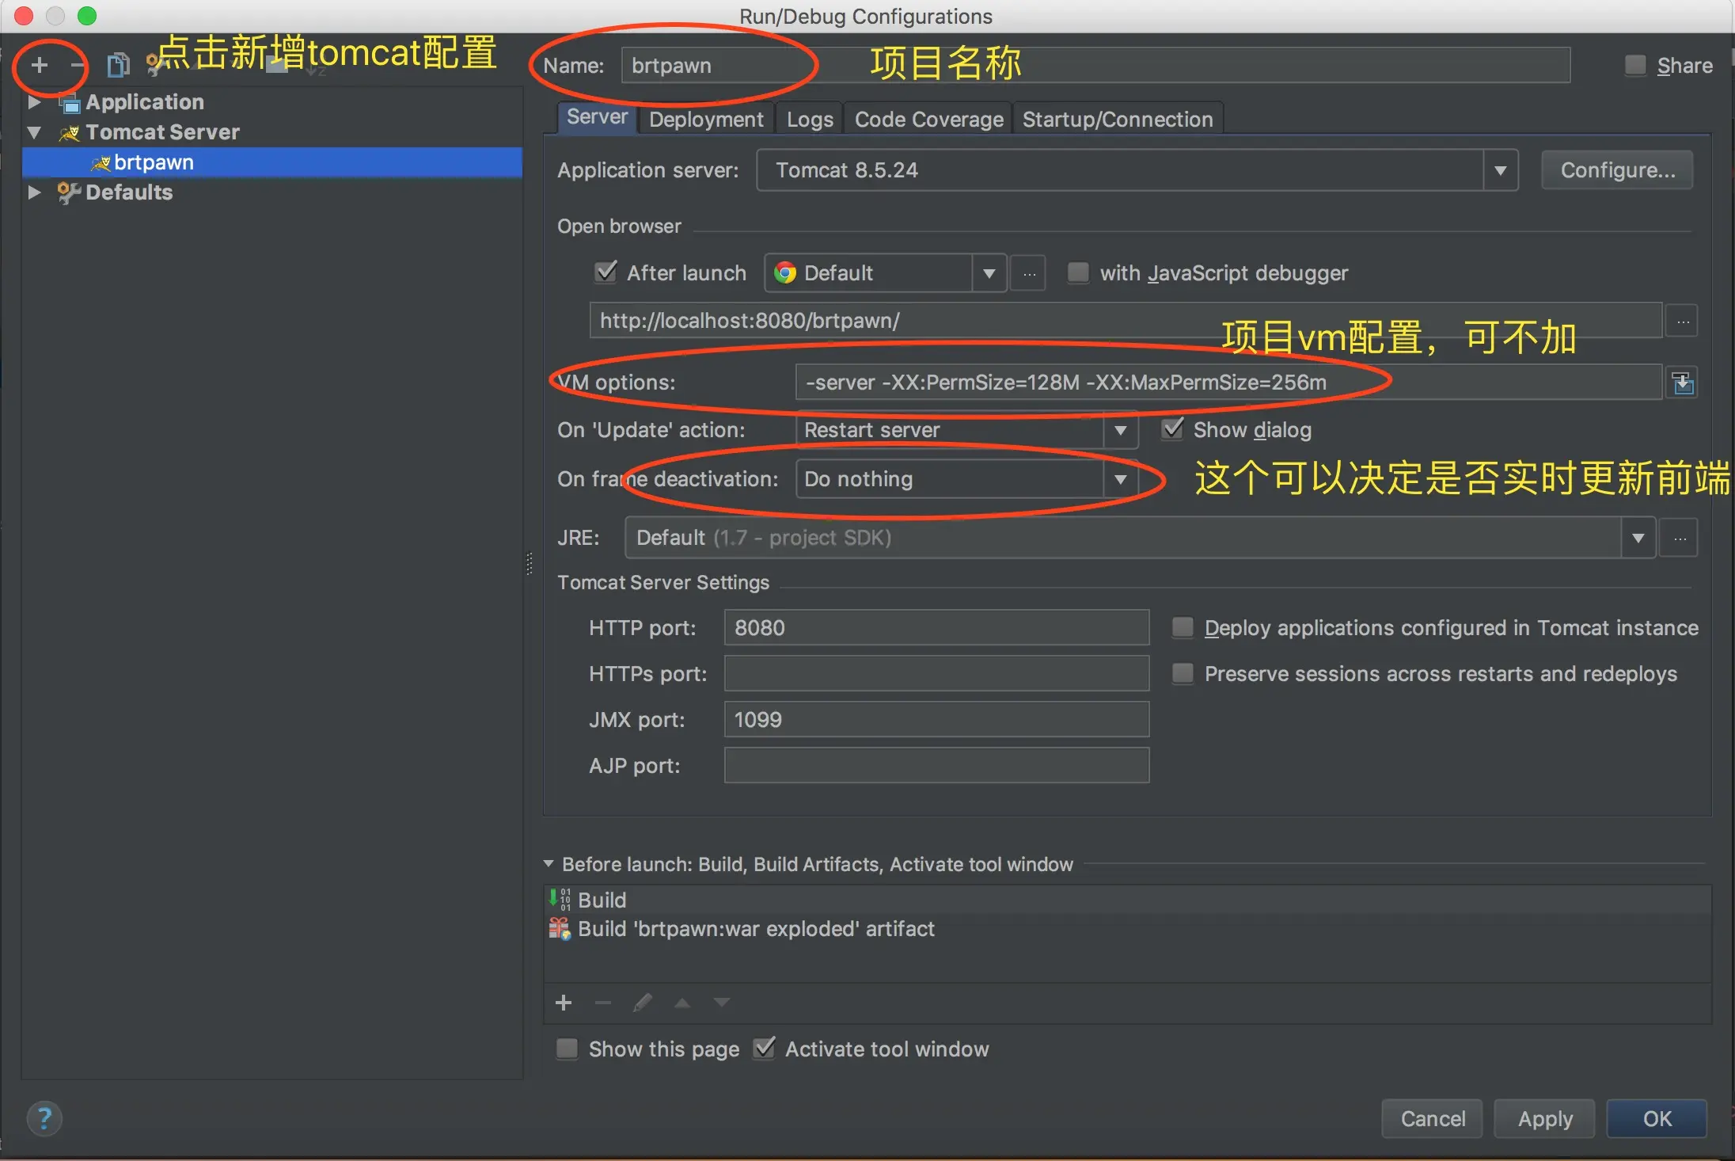Click the VM options expand field icon
Image resolution: width=1735 pixels, height=1161 pixels.
click(1683, 383)
